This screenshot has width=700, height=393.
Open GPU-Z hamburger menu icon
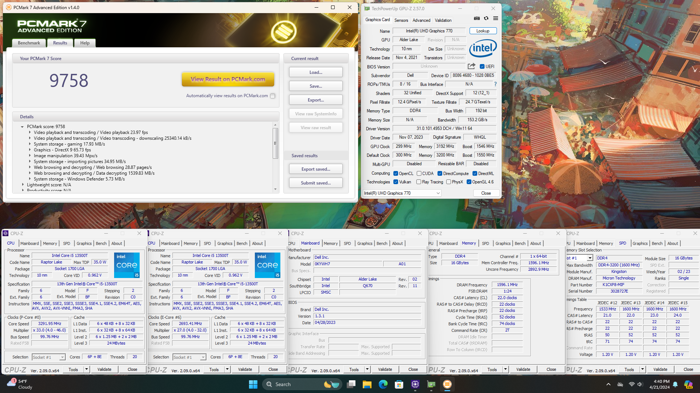(495, 18)
